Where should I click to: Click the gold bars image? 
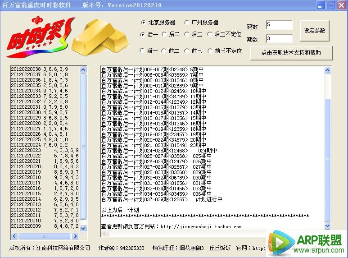coord(100,38)
